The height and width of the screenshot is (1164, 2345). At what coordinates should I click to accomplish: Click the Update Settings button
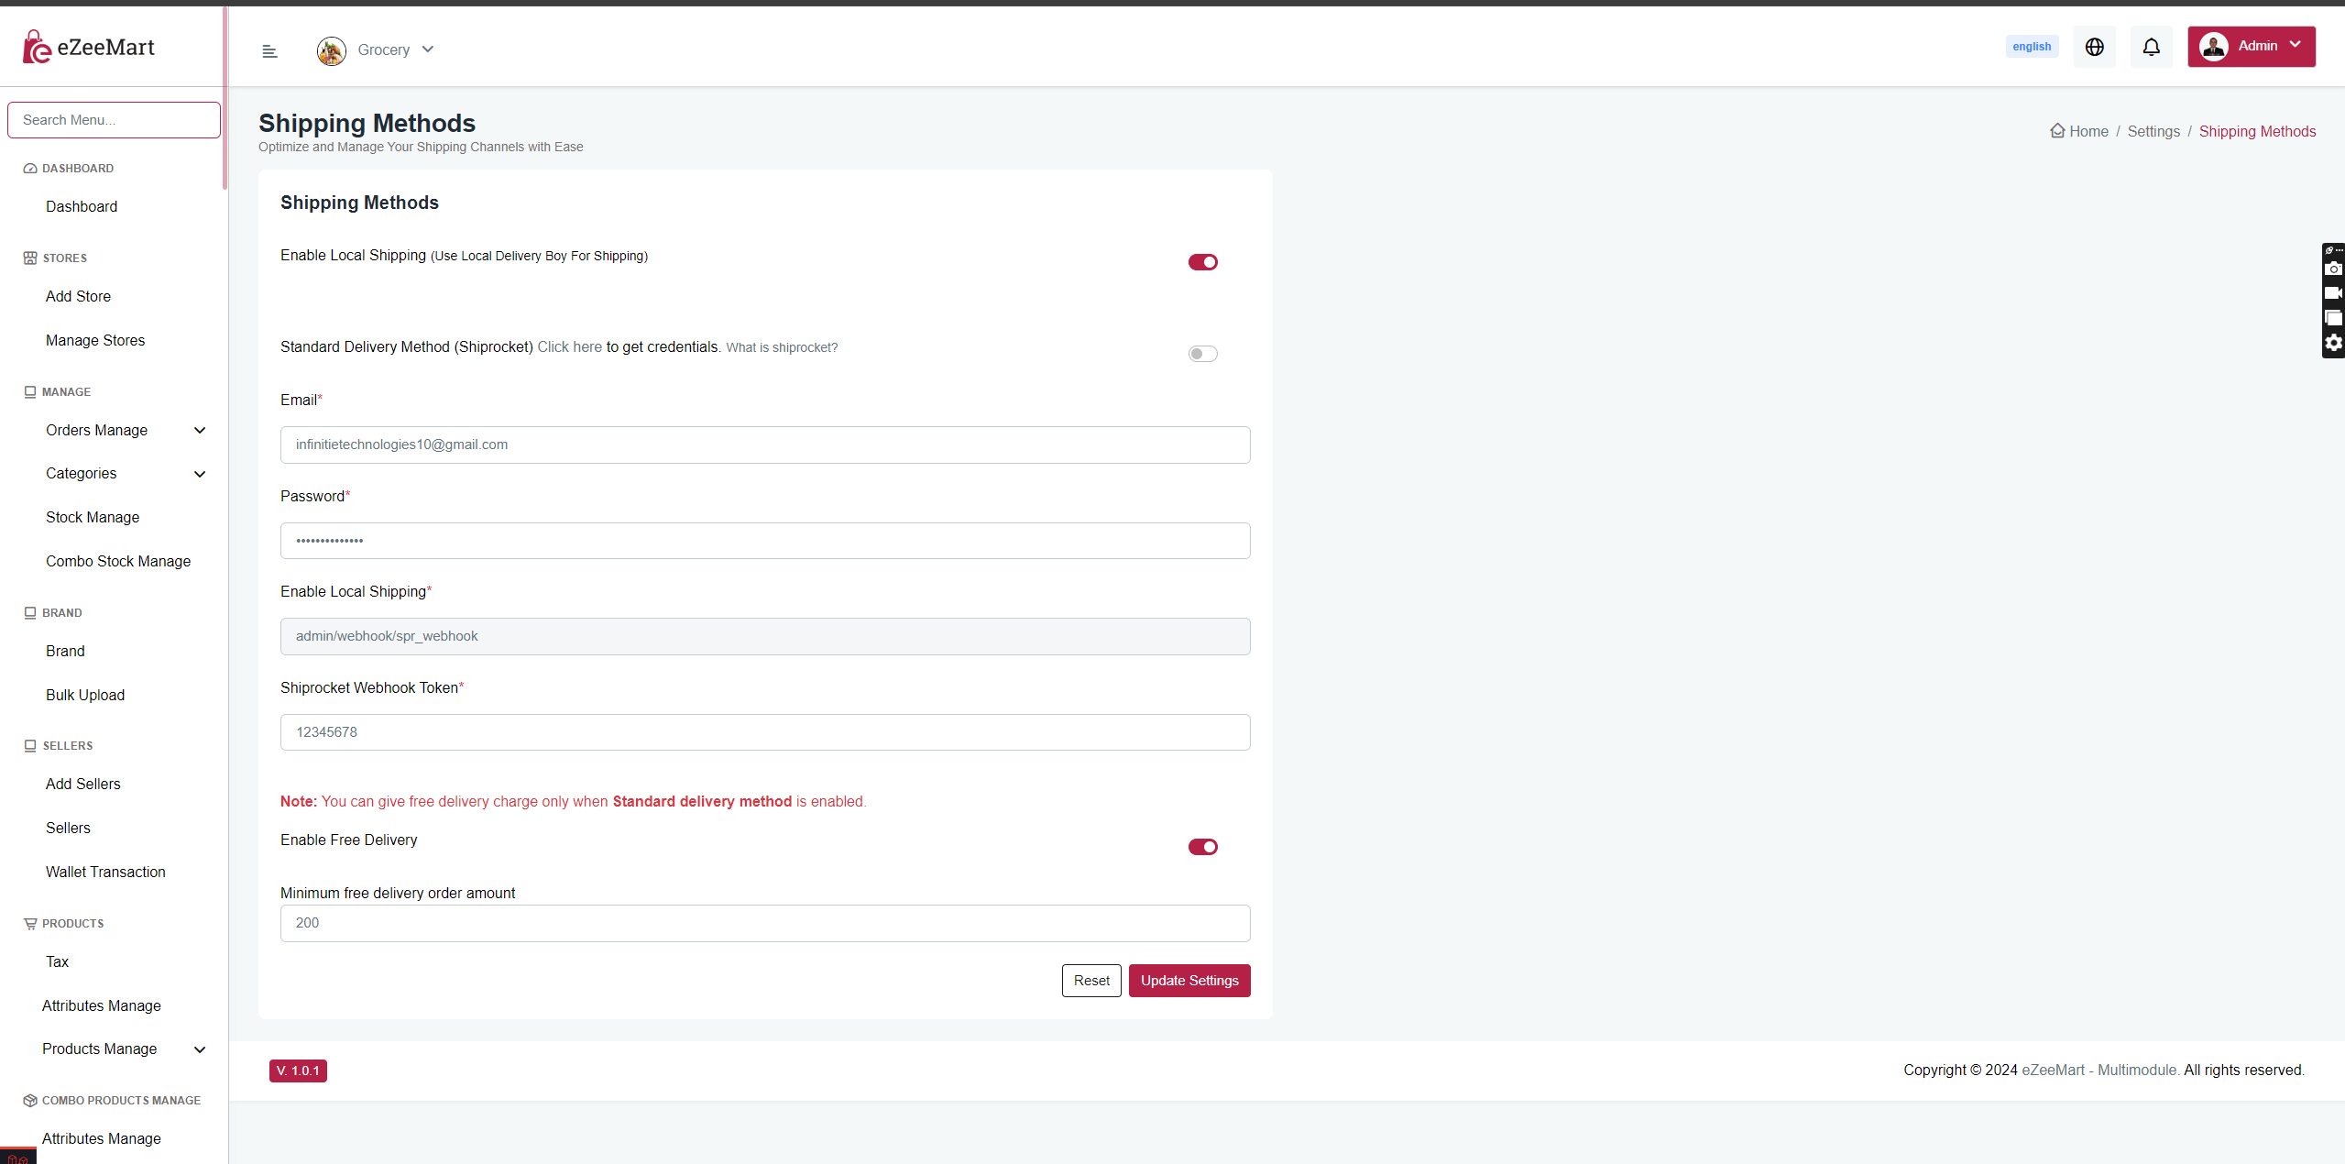click(1189, 981)
